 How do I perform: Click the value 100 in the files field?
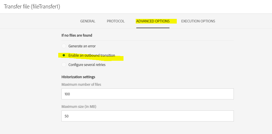pos(67,94)
